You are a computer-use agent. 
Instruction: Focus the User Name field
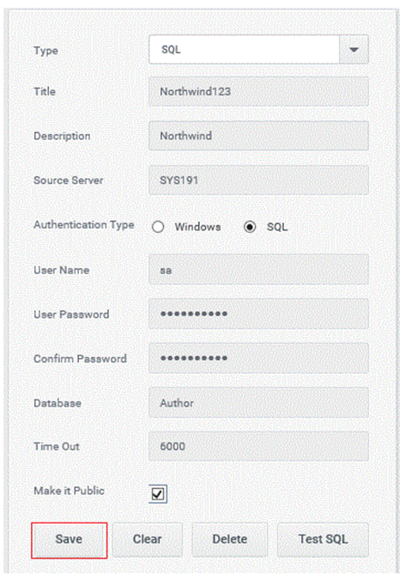(x=258, y=270)
